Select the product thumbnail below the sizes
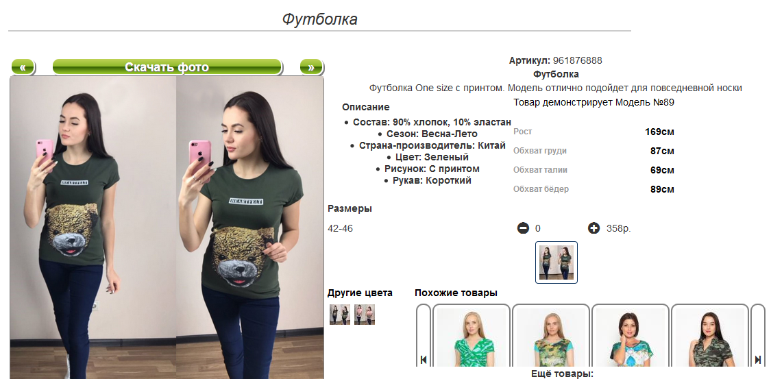This screenshot has width=771, height=379. click(556, 262)
